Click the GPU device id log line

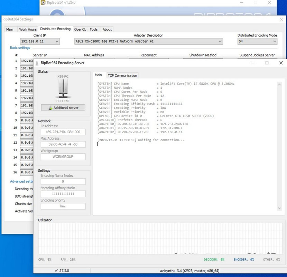coord(155,116)
